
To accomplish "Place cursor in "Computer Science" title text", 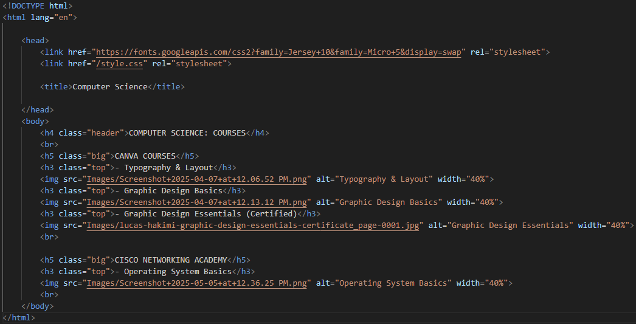I will [x=109, y=87].
